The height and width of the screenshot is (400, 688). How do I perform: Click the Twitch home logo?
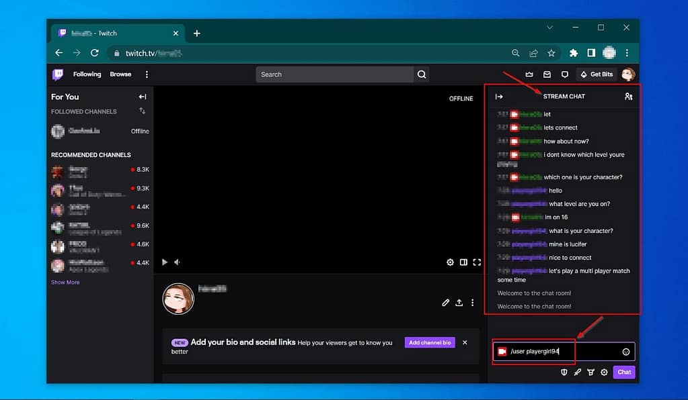coord(58,74)
